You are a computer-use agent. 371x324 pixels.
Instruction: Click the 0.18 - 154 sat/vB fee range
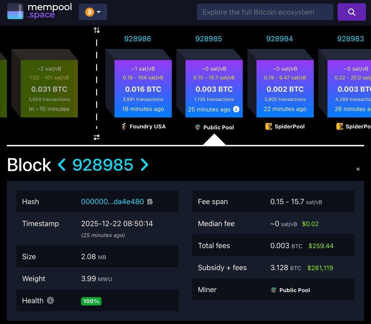pos(143,78)
